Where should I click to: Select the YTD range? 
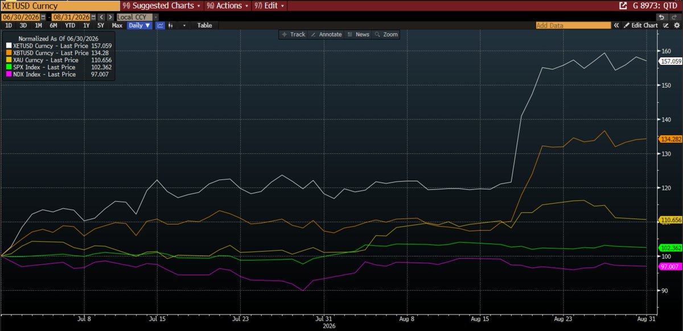70,26
